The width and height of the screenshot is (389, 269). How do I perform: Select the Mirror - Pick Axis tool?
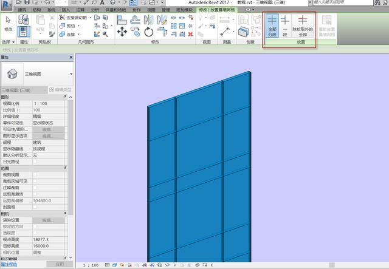coord(148,20)
